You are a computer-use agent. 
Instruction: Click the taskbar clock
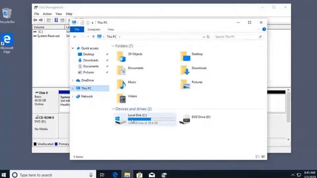pos(310,175)
